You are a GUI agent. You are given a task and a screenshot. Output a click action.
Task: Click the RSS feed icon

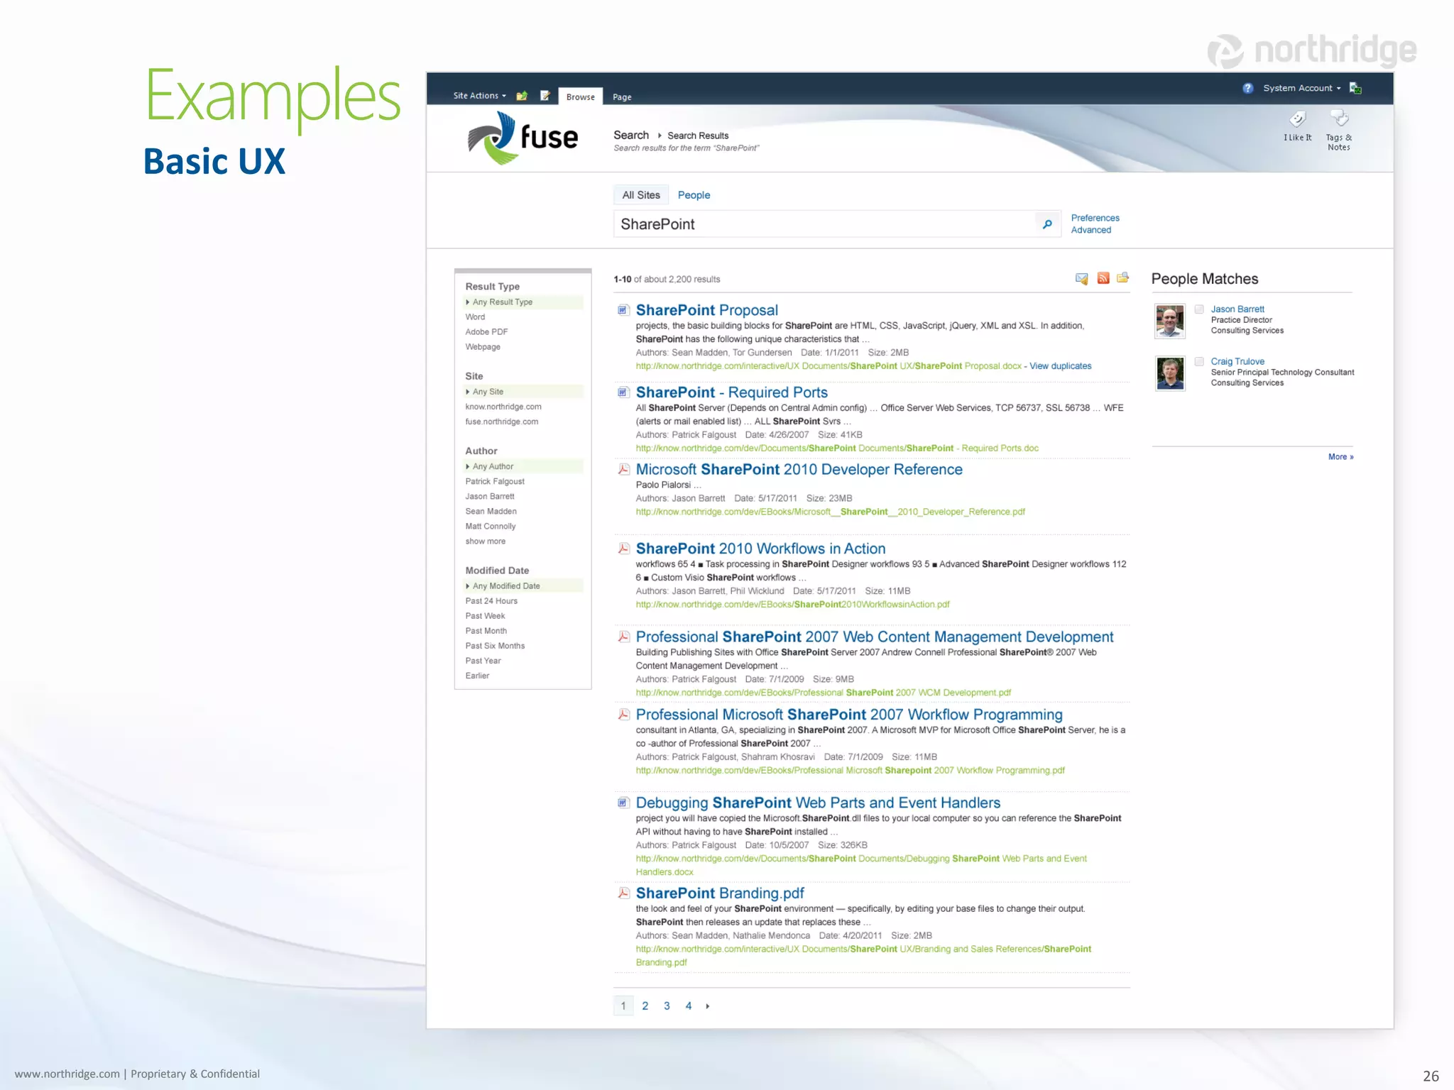click(1103, 278)
